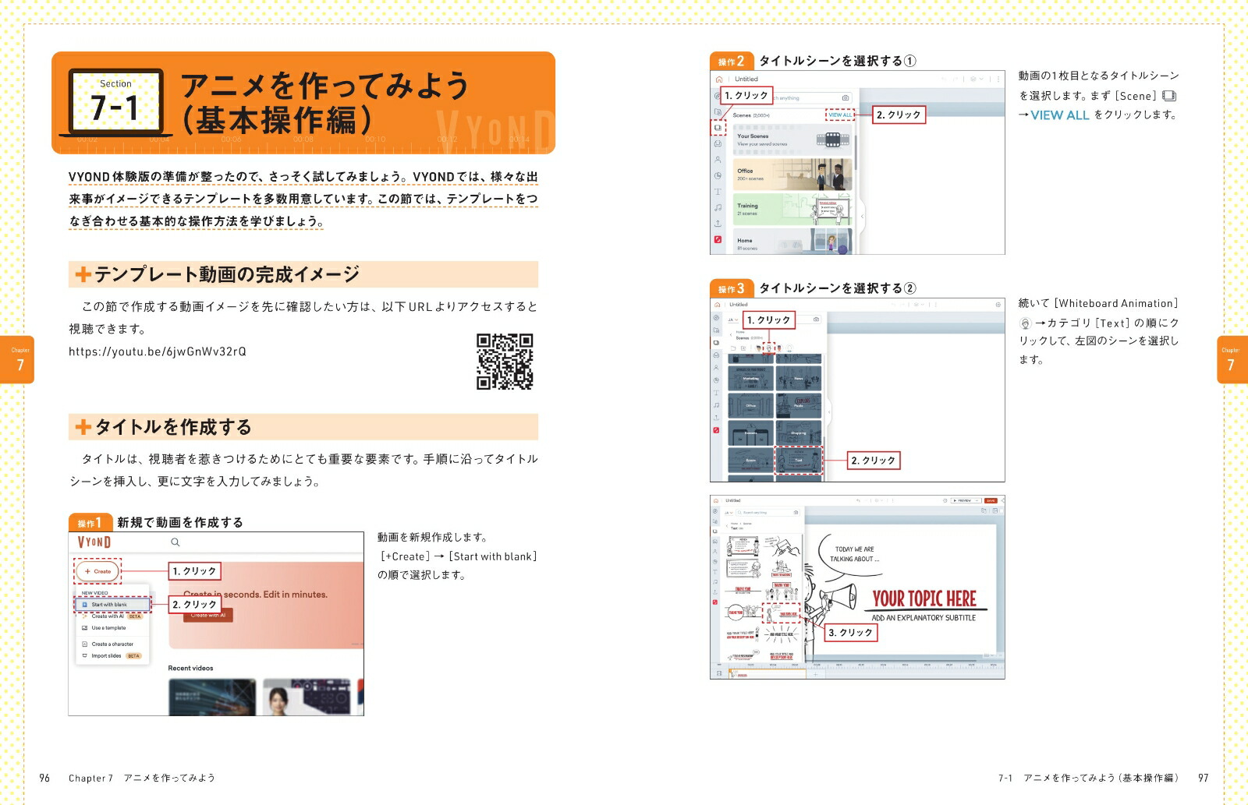Viewport: 1248px width, 805px height.
Task: Click the back chevron beside the Text breadcrumb
Action: click(727, 525)
